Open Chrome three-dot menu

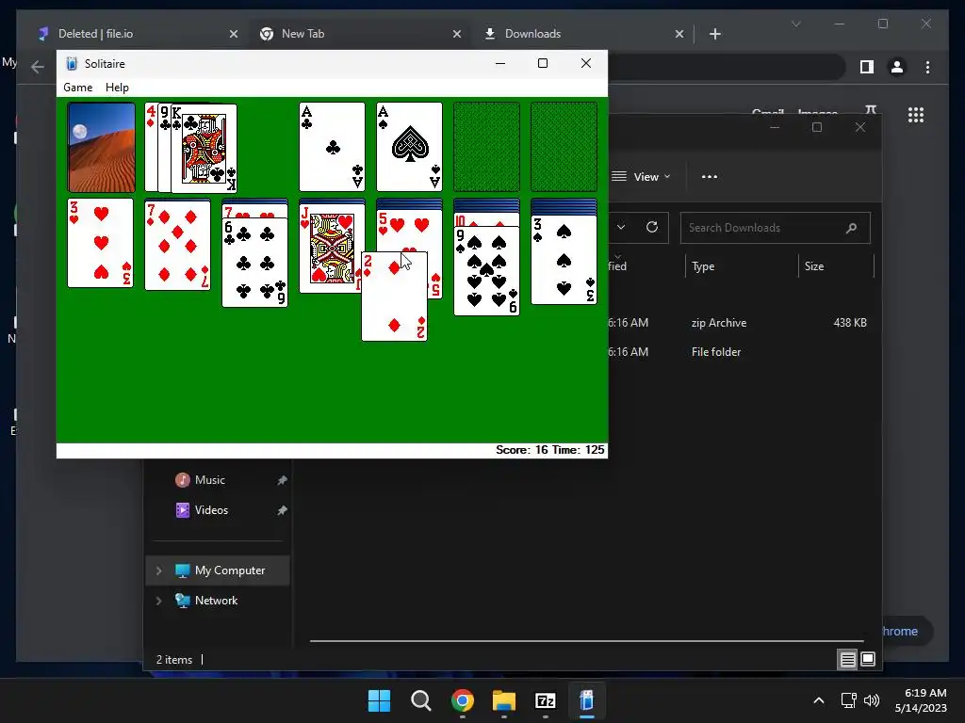point(928,67)
